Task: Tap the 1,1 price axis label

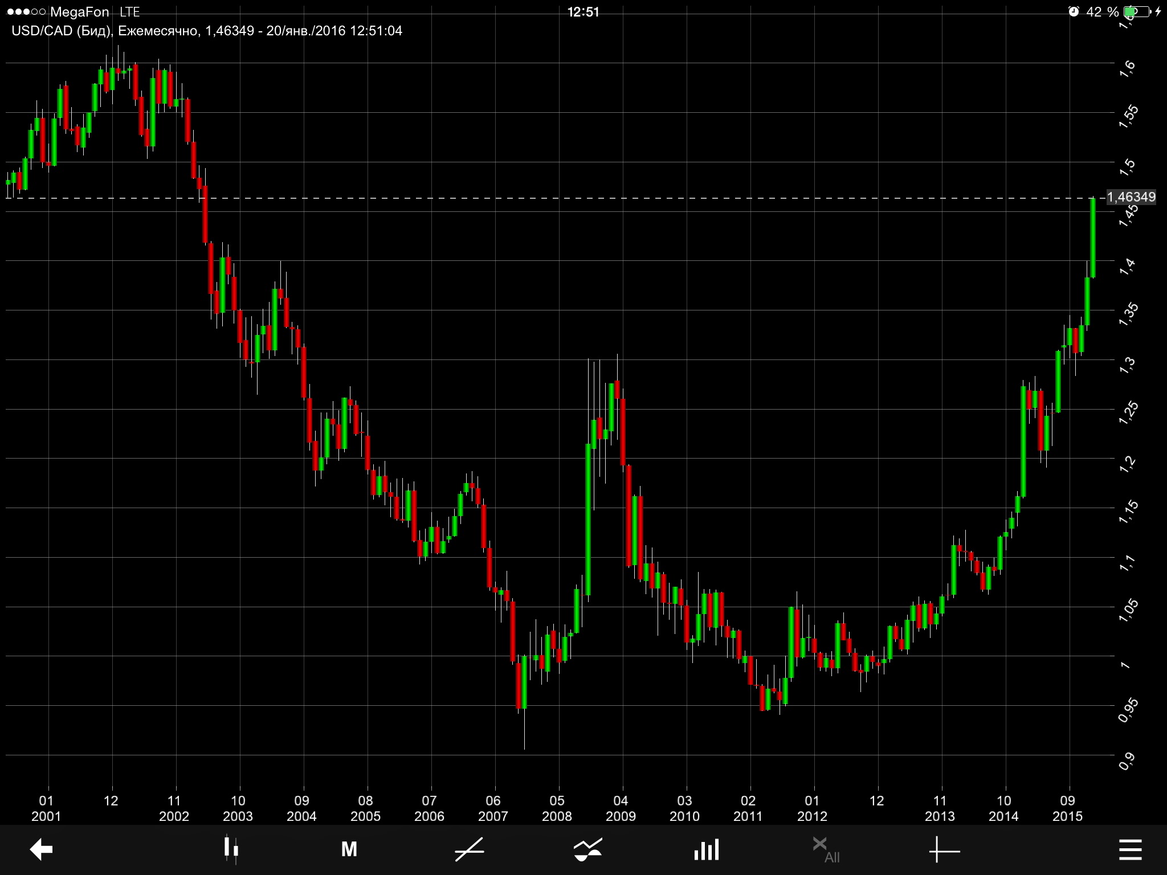Action: pyautogui.click(x=1127, y=562)
